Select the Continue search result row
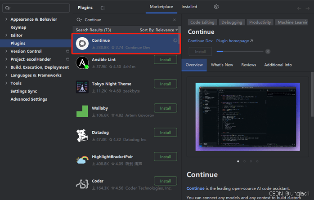This screenshot has width=314, height=200. 126,44
